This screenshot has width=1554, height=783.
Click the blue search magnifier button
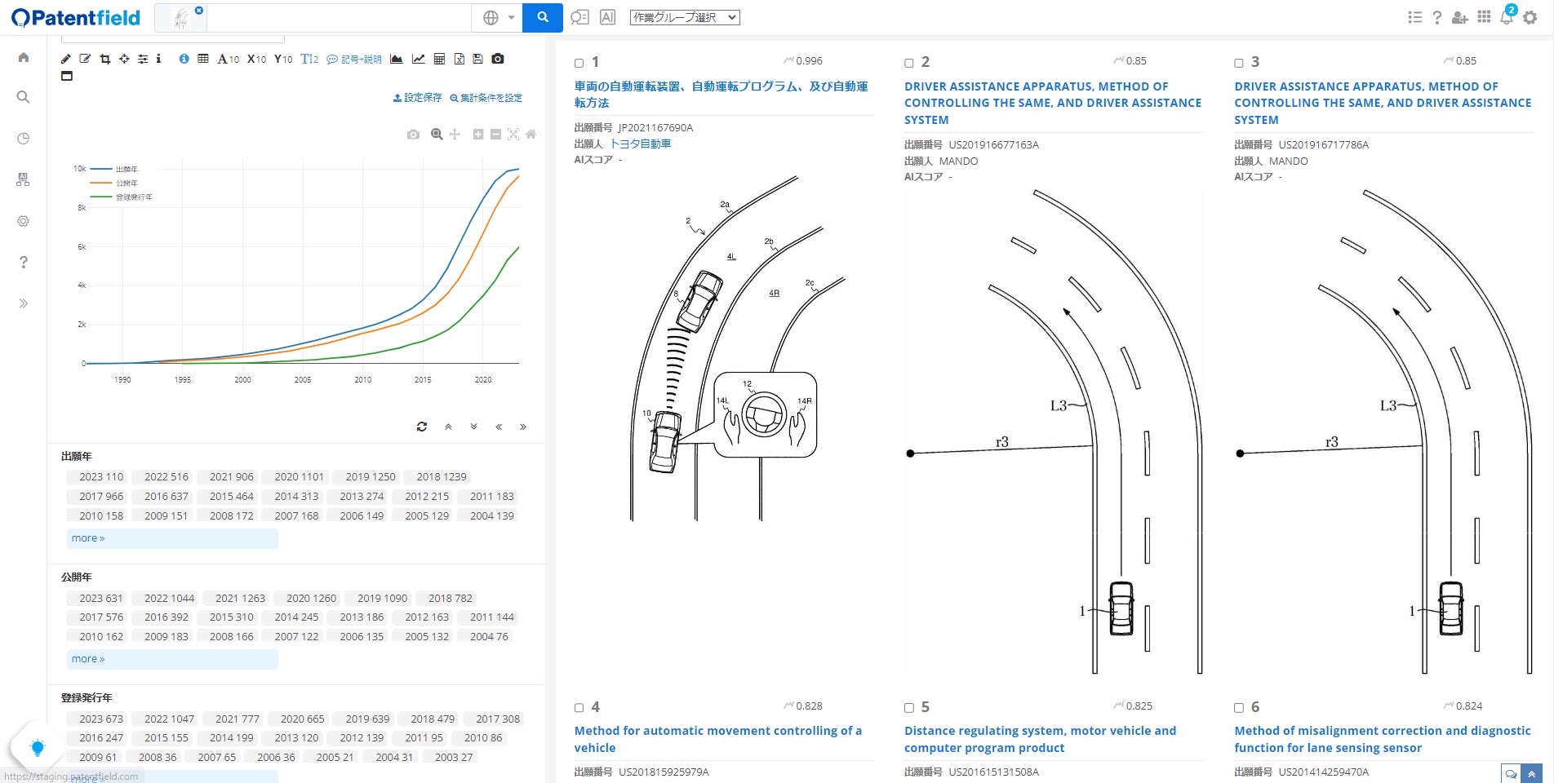(x=542, y=17)
